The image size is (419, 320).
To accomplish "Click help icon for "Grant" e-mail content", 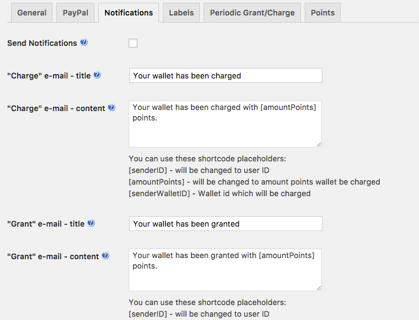I will (105, 256).
